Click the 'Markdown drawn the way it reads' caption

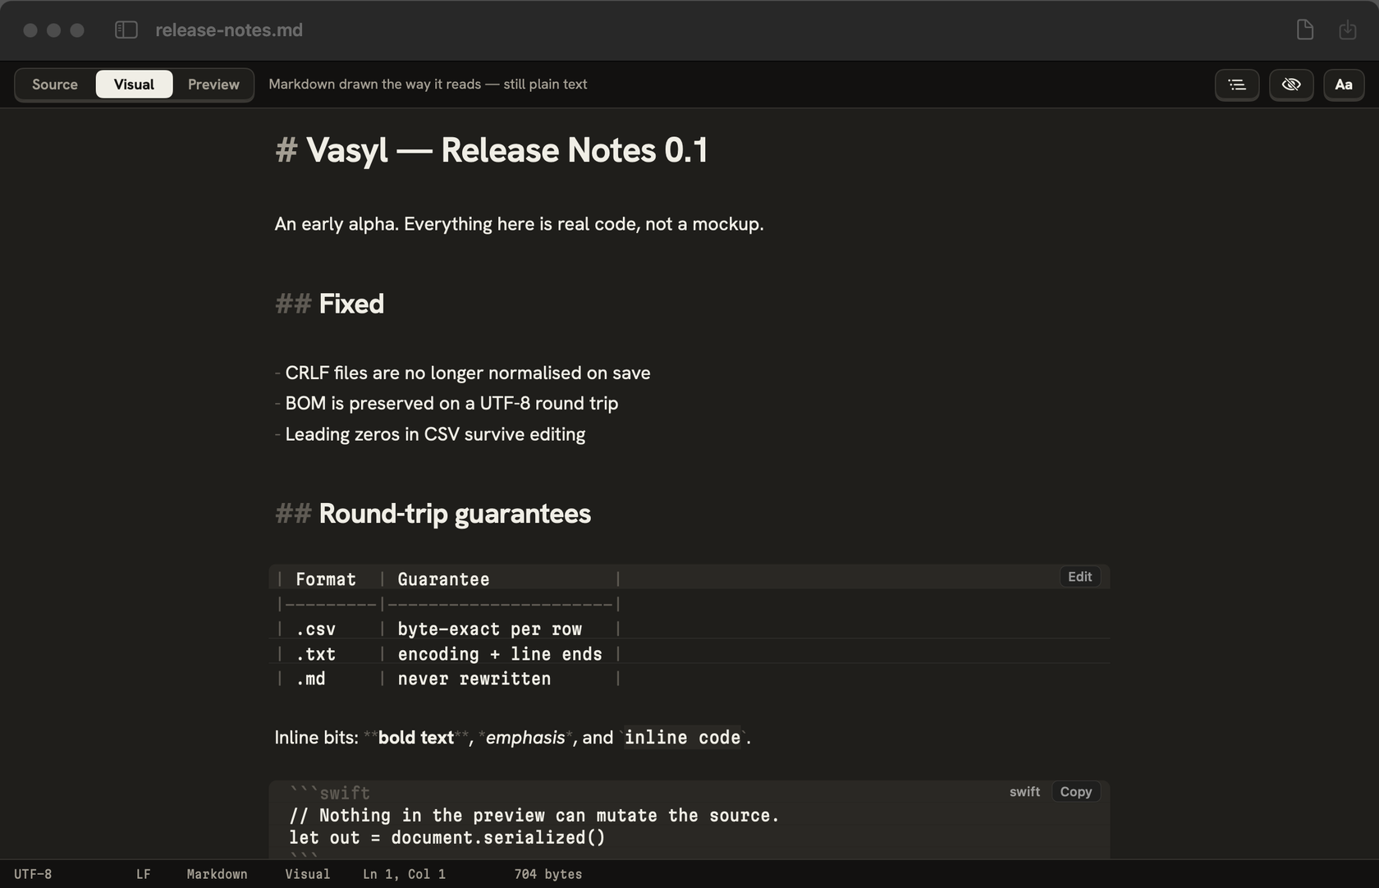[428, 85]
